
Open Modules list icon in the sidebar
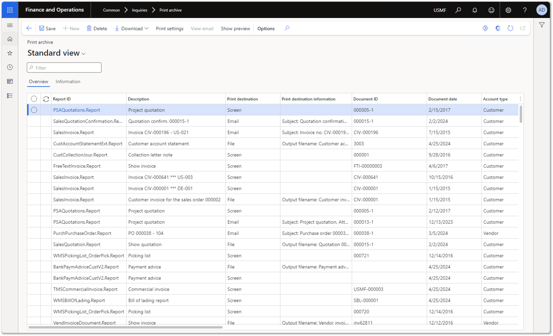tap(10, 95)
